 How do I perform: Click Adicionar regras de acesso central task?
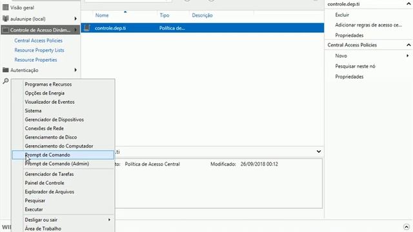pos(368,25)
